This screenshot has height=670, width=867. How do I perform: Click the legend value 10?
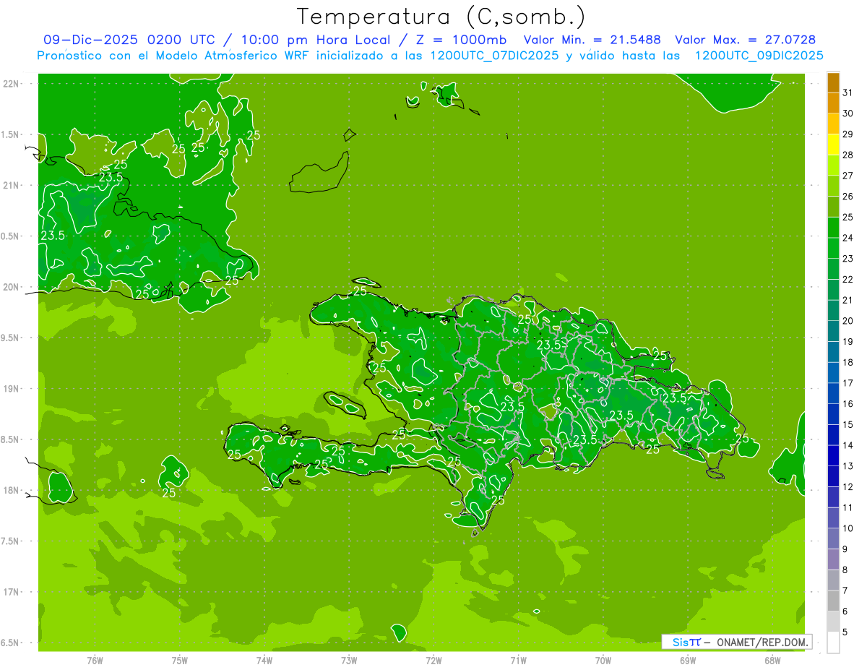(x=848, y=528)
